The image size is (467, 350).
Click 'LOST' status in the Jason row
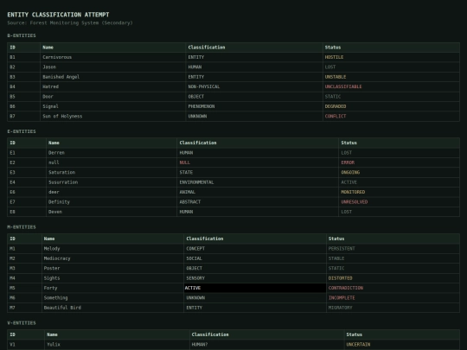point(330,67)
